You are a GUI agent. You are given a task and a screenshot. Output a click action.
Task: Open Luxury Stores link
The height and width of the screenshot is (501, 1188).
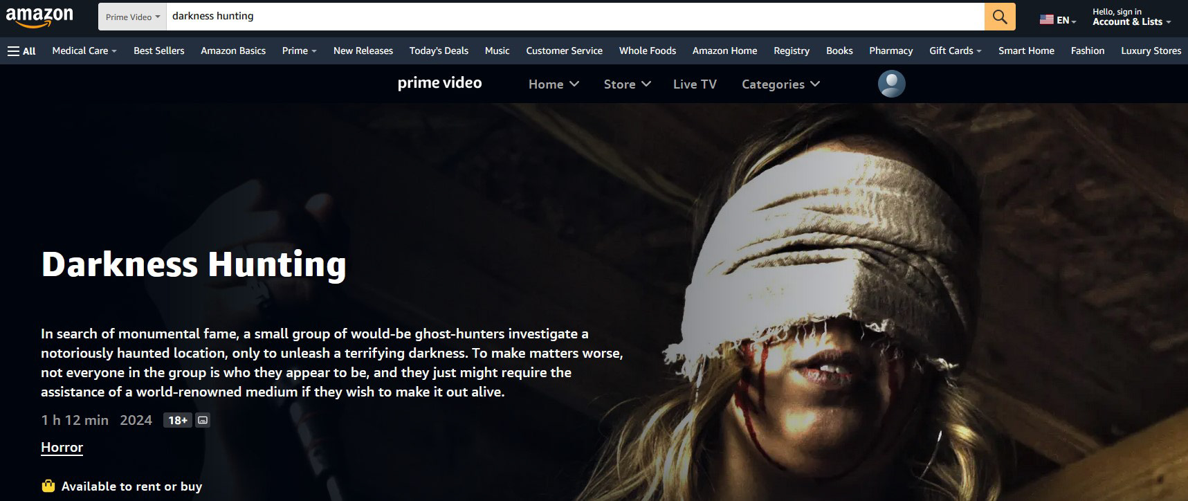[x=1151, y=51]
